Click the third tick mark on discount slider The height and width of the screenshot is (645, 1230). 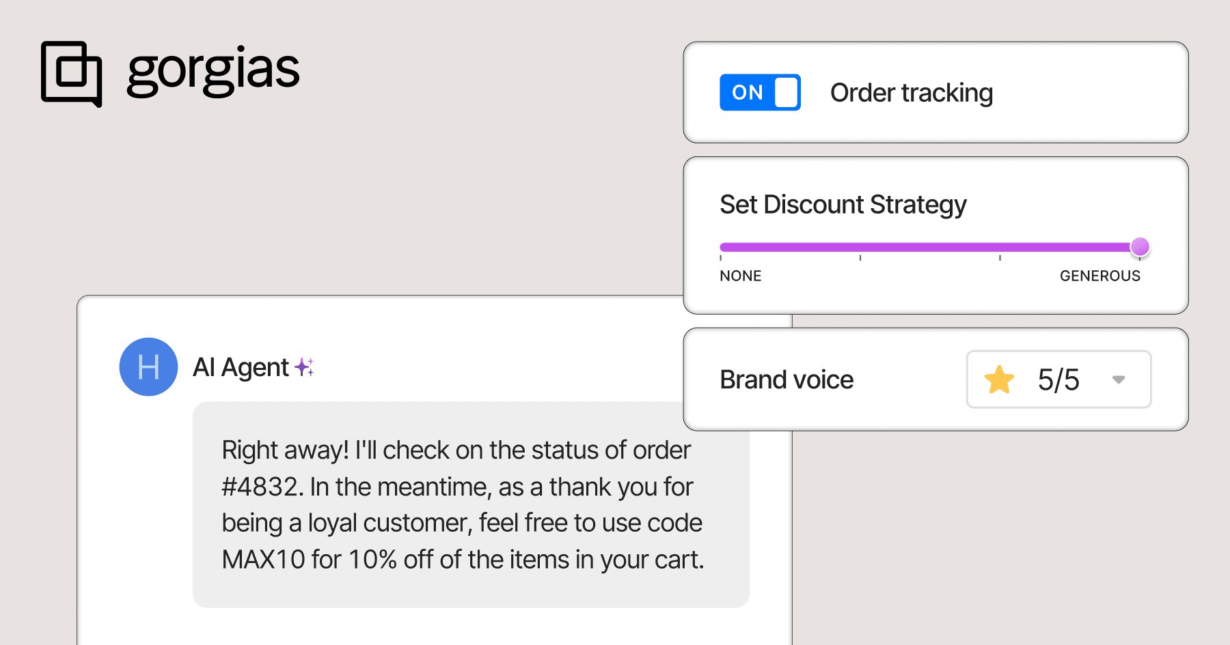tap(1000, 257)
